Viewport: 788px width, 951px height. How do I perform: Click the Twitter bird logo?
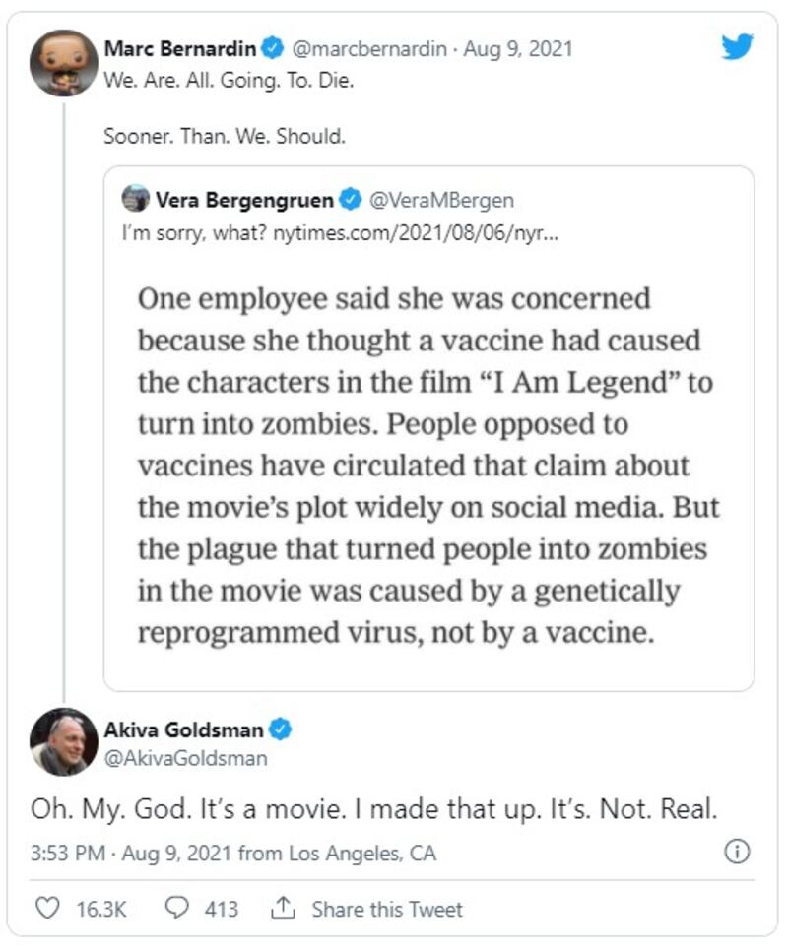point(737,47)
